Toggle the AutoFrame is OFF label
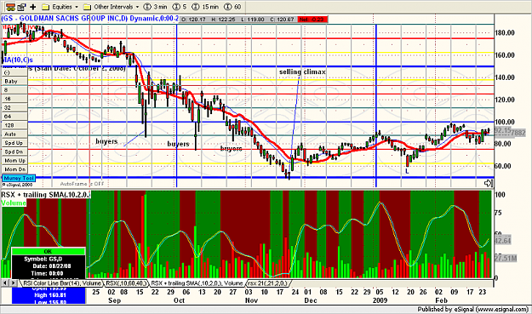The image size is (532, 314). click(x=82, y=184)
